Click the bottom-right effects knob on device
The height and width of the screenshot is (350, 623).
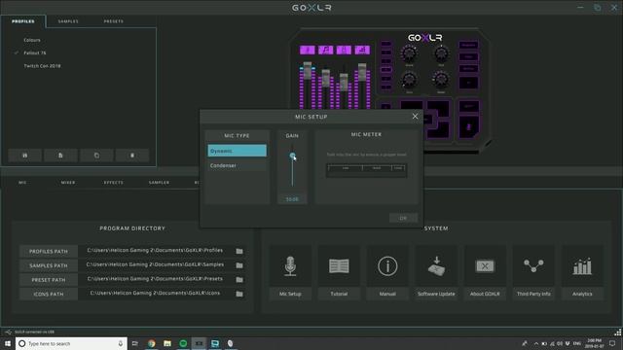coord(441,80)
